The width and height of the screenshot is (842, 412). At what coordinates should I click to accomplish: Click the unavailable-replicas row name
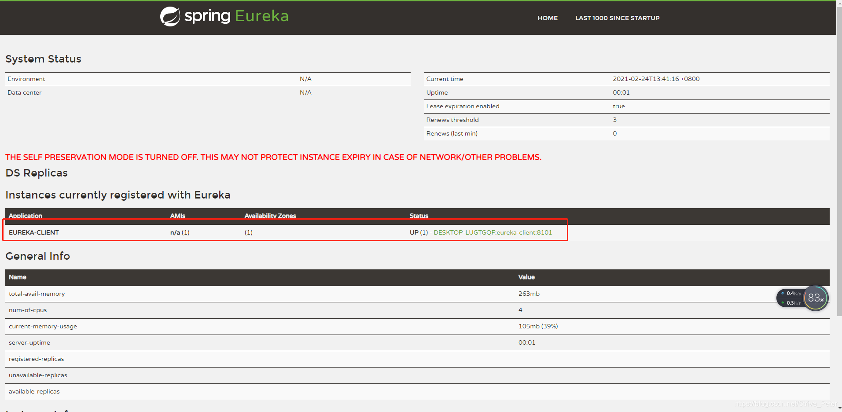38,375
